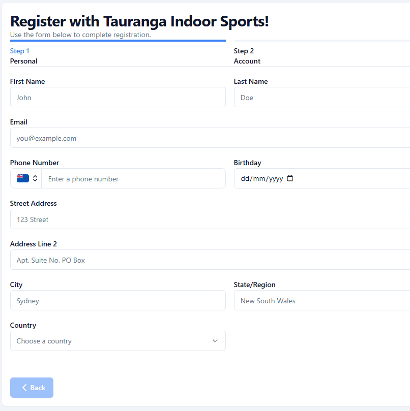Click the 'Phone Number' label
410x411 pixels.
tap(35, 163)
